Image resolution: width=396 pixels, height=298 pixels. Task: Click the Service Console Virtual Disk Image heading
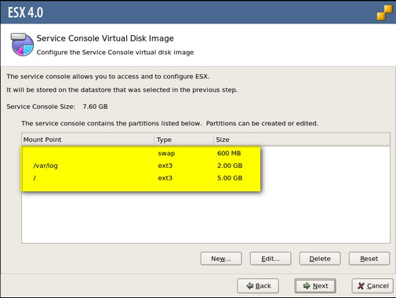tap(105, 38)
